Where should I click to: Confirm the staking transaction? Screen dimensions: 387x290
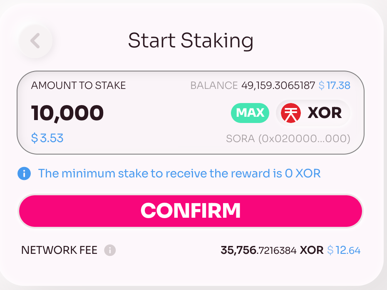tap(191, 211)
